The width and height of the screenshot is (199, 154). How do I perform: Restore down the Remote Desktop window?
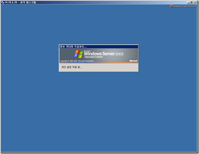point(191,3)
